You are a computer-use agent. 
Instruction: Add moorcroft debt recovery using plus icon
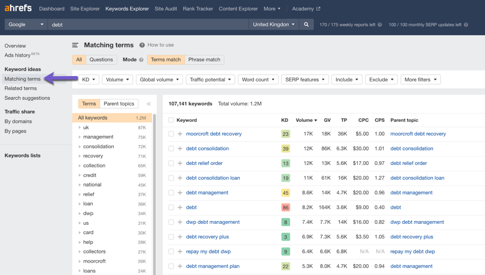coord(180,134)
